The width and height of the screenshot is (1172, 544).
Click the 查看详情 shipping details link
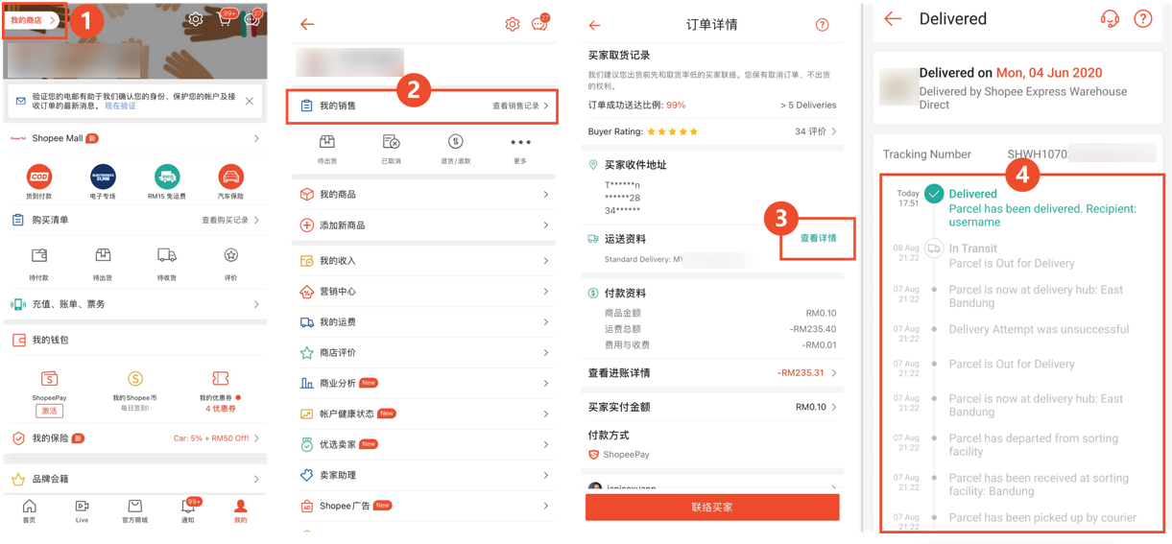(819, 238)
